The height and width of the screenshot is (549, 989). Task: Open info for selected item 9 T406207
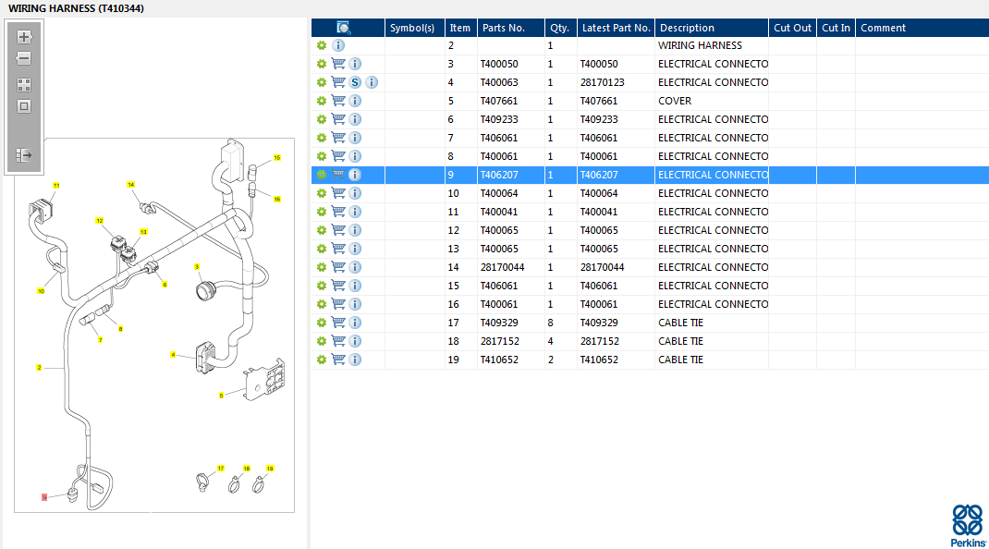[355, 175]
